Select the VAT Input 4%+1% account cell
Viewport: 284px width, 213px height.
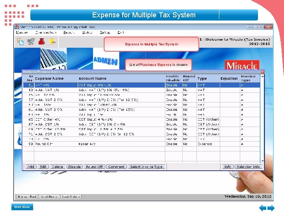(121, 85)
